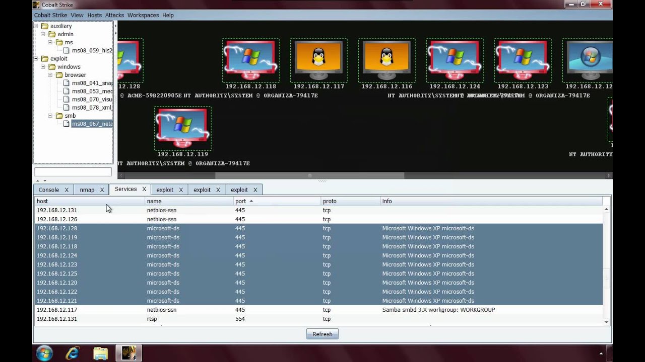The height and width of the screenshot is (362, 645).
Task: Select the Linux host 192.168.12.116 icon
Action: point(386,60)
